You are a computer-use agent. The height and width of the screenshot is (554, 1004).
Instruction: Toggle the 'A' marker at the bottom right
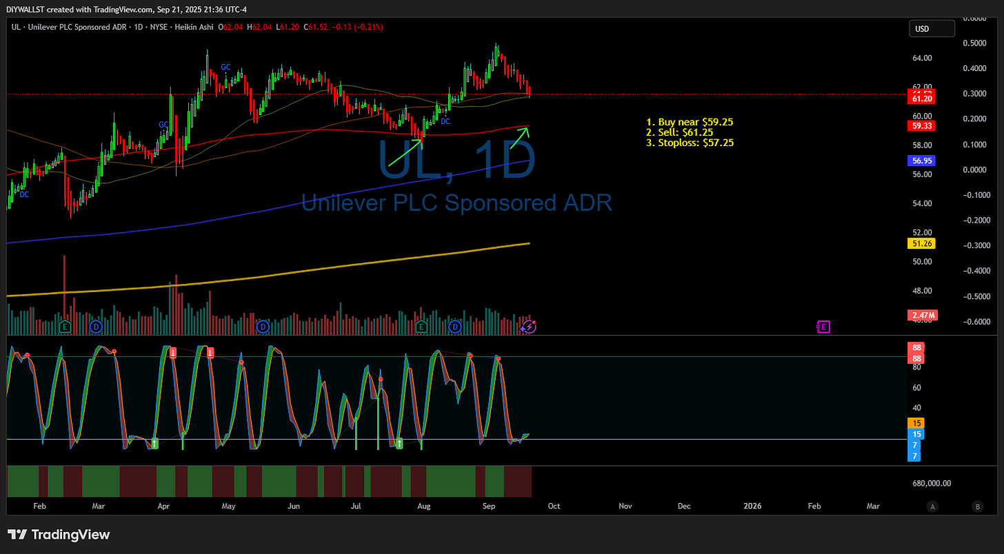pyautogui.click(x=932, y=506)
